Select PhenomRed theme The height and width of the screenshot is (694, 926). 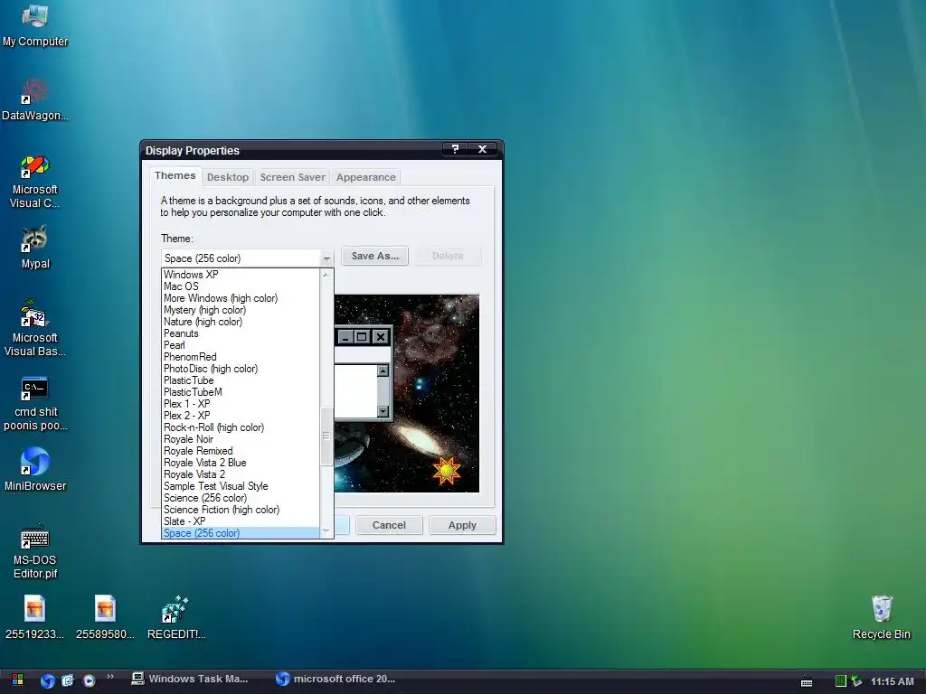(x=241, y=357)
